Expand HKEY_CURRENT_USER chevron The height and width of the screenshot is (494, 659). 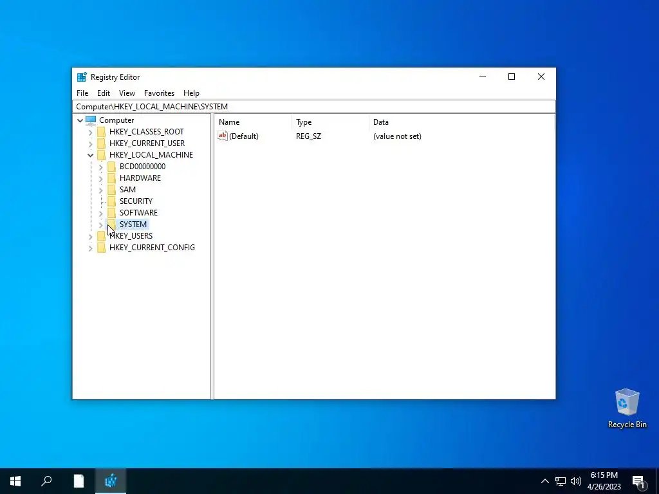click(x=90, y=143)
